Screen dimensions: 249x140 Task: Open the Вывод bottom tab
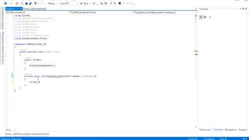click(9, 134)
